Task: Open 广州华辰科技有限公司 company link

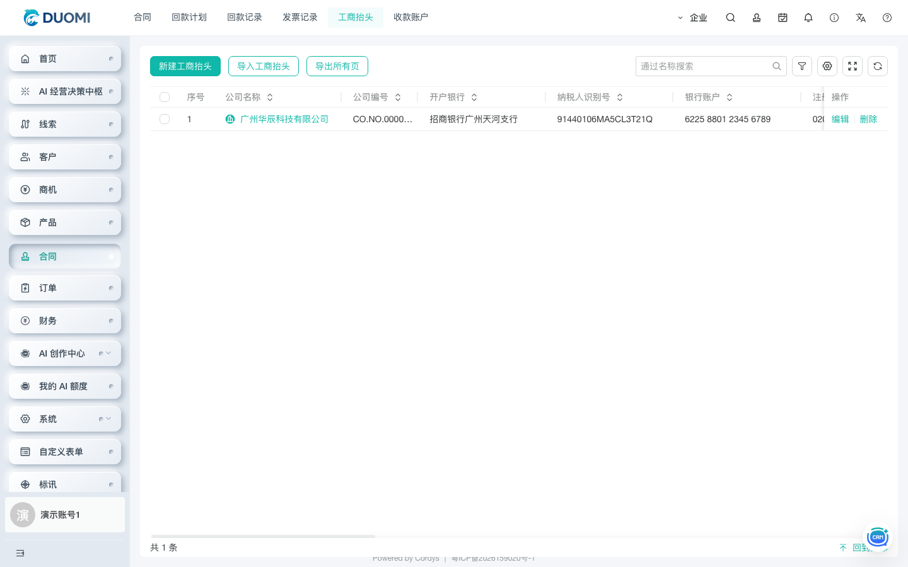Action: [284, 119]
